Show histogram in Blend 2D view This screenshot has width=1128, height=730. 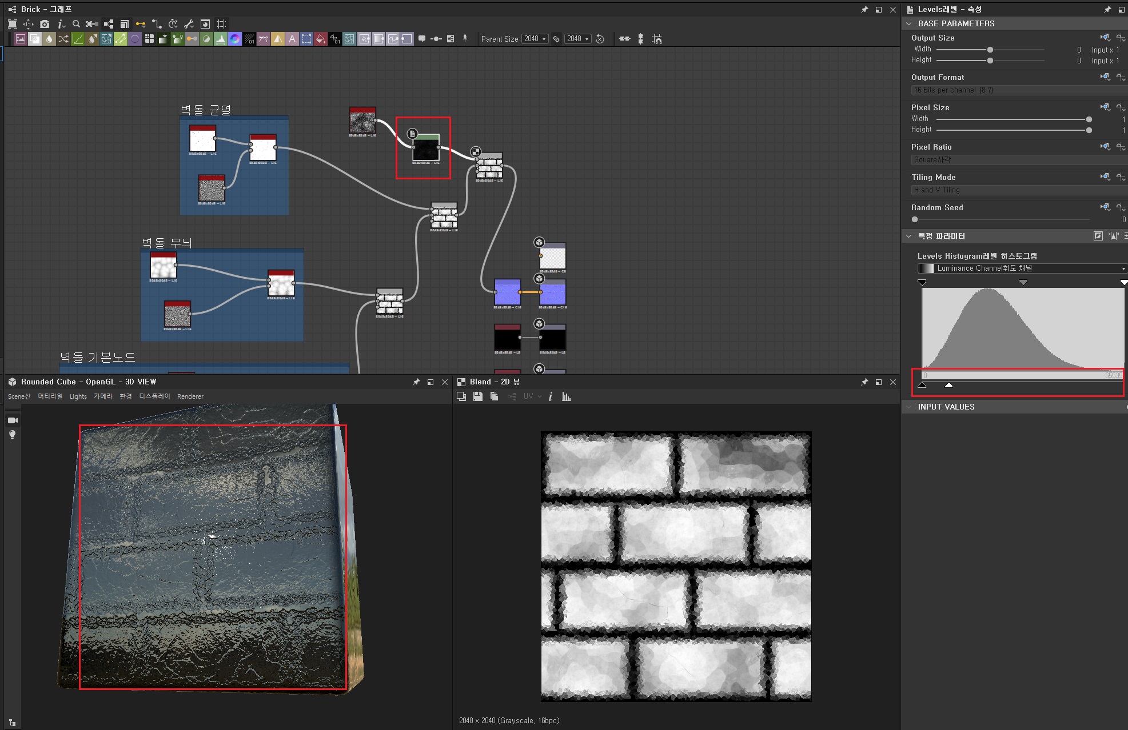(566, 396)
